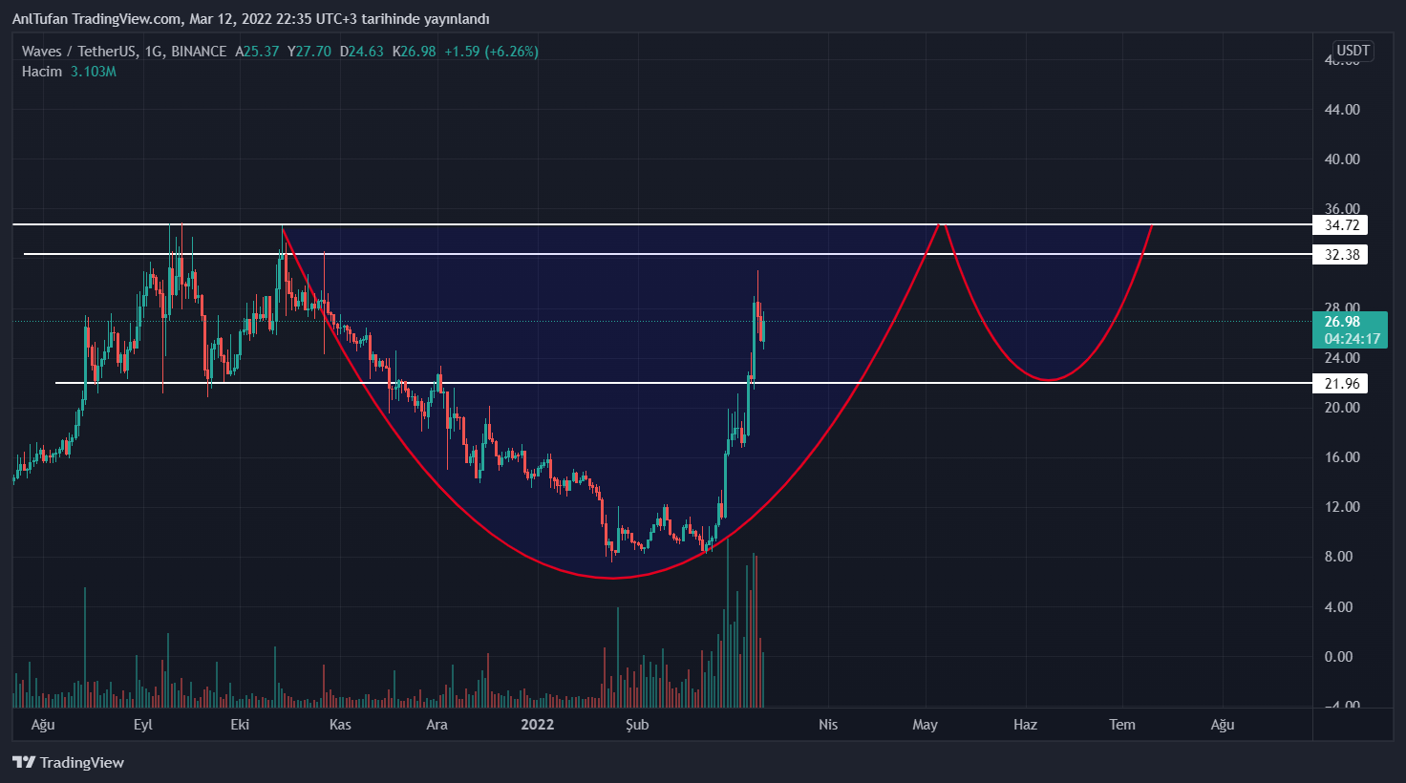Screen dimensions: 1406x783
Task: Click the 44.00 price scale value
Action: [1342, 110]
